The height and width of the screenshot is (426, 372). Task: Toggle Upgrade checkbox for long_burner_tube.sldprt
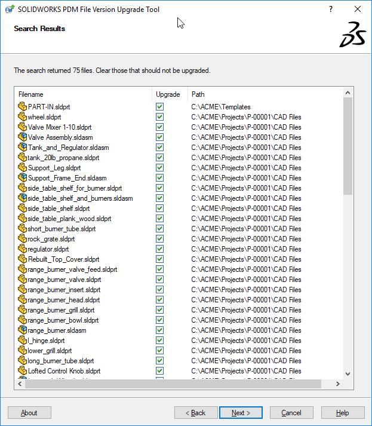[x=159, y=361]
